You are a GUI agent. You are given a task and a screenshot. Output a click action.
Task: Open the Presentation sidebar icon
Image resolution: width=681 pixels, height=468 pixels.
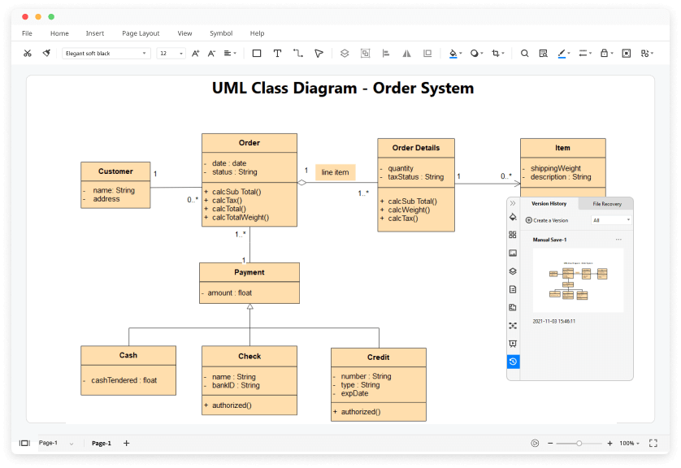coord(513,344)
